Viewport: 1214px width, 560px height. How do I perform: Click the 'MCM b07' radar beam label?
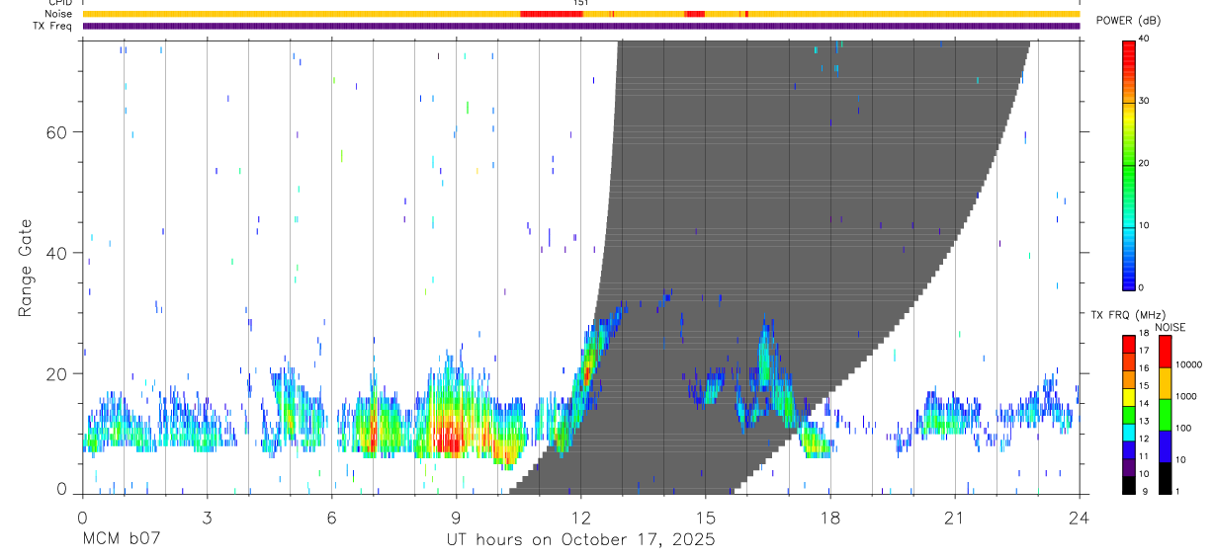pos(121,540)
